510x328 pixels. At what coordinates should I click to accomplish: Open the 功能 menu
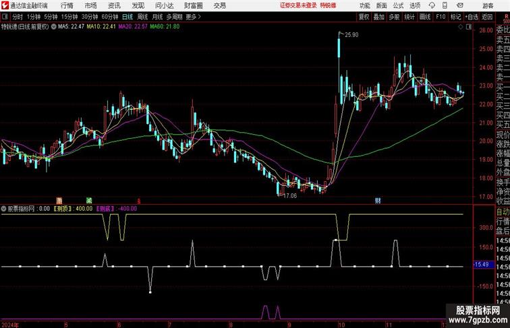tap(365, 5)
